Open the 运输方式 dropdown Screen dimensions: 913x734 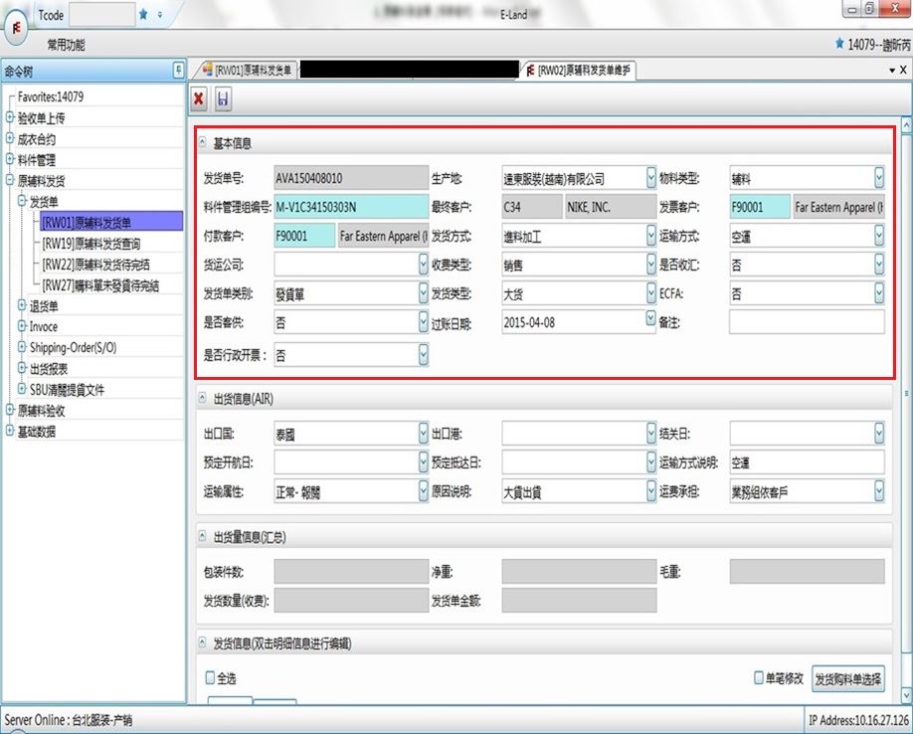(878, 237)
